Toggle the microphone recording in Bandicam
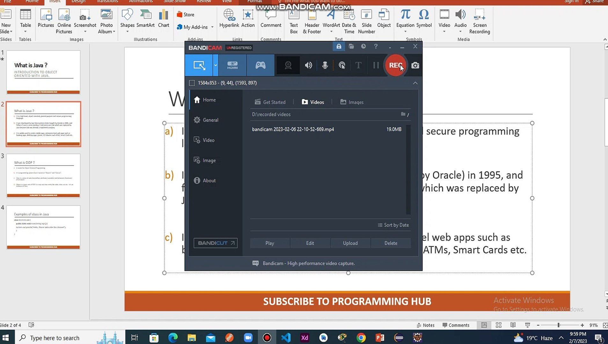 (x=325, y=65)
